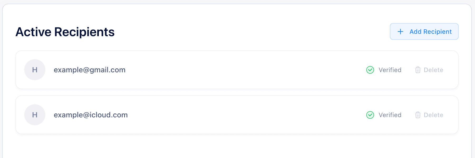Click the Verified label for example@icloud.com
Image resolution: width=475 pixels, height=158 pixels.
point(390,115)
